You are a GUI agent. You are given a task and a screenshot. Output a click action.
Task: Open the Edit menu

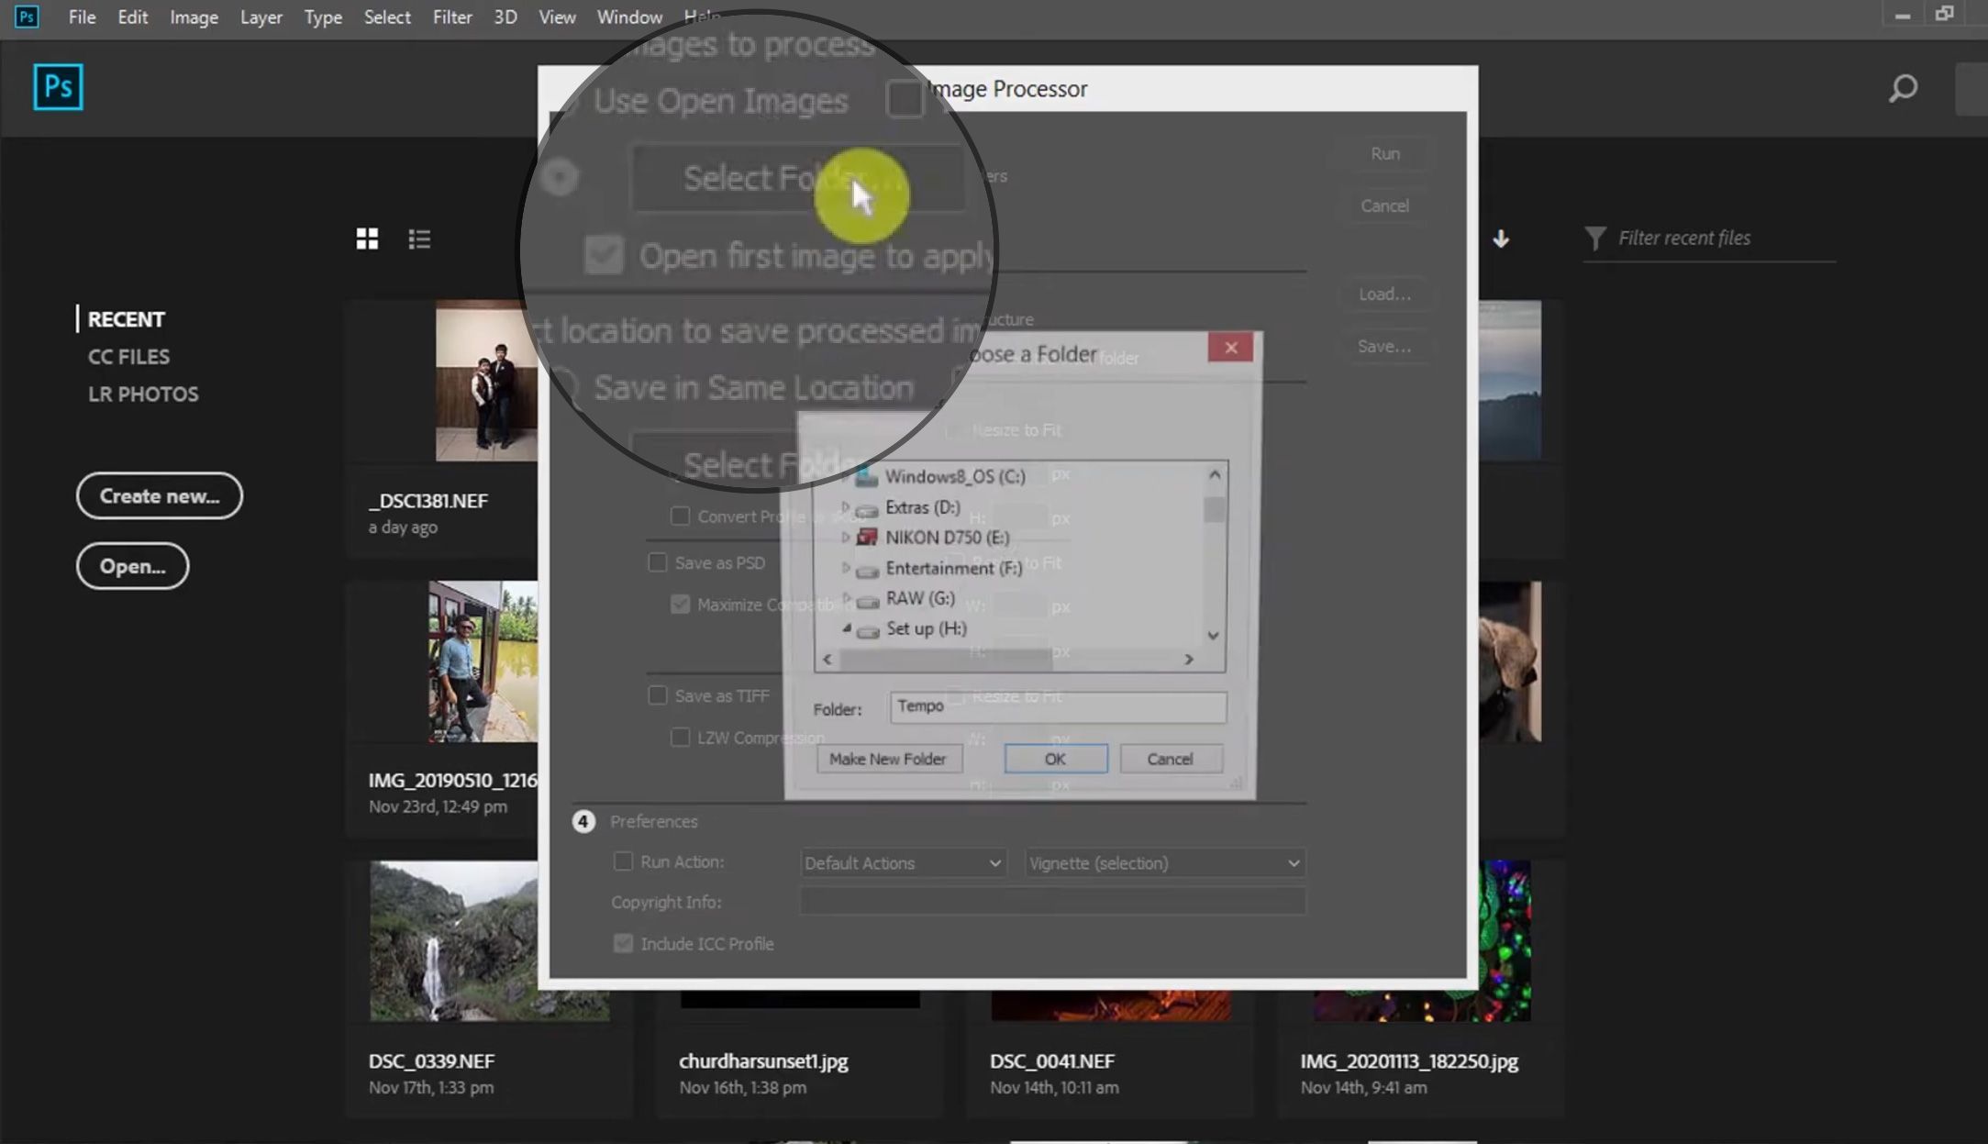coord(133,17)
